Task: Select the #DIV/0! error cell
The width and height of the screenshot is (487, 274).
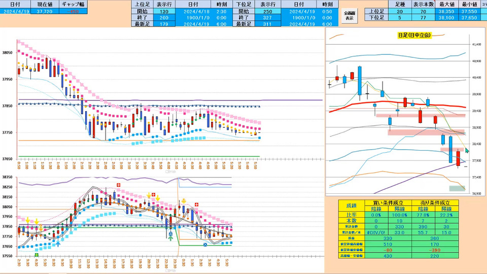Action: pyautogui.click(x=376, y=232)
